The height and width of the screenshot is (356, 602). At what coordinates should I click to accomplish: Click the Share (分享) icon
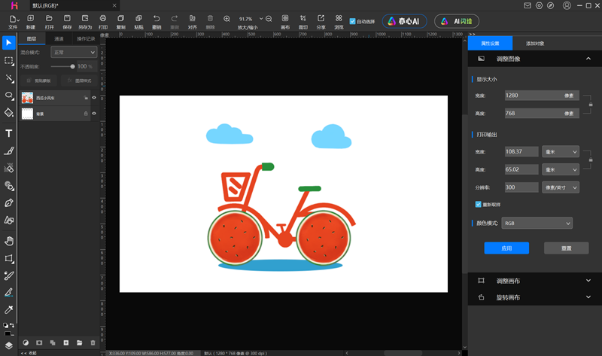point(321,18)
